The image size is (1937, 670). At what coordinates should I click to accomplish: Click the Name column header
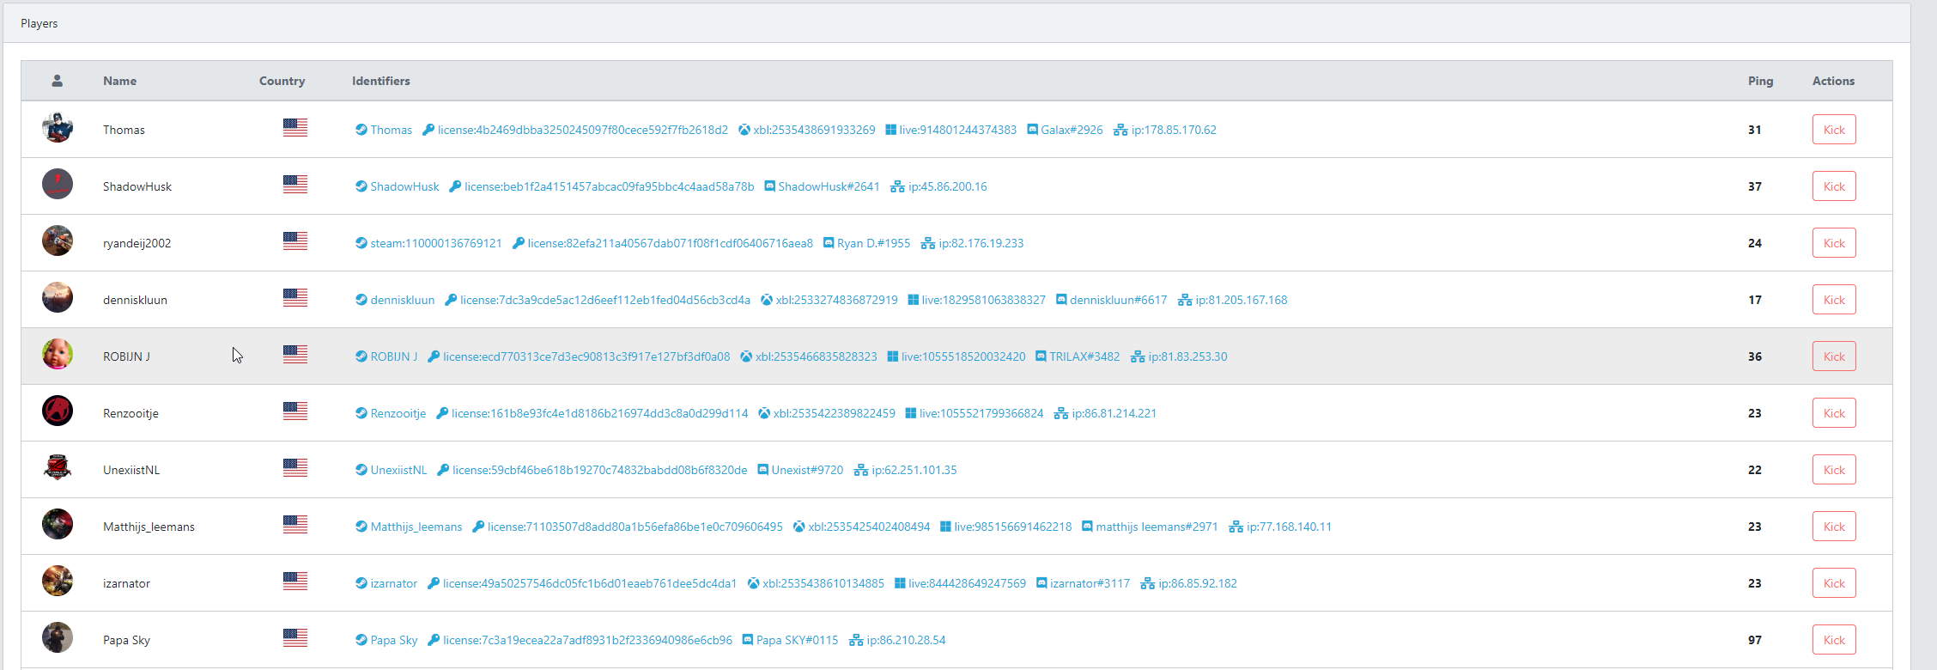[x=119, y=81]
